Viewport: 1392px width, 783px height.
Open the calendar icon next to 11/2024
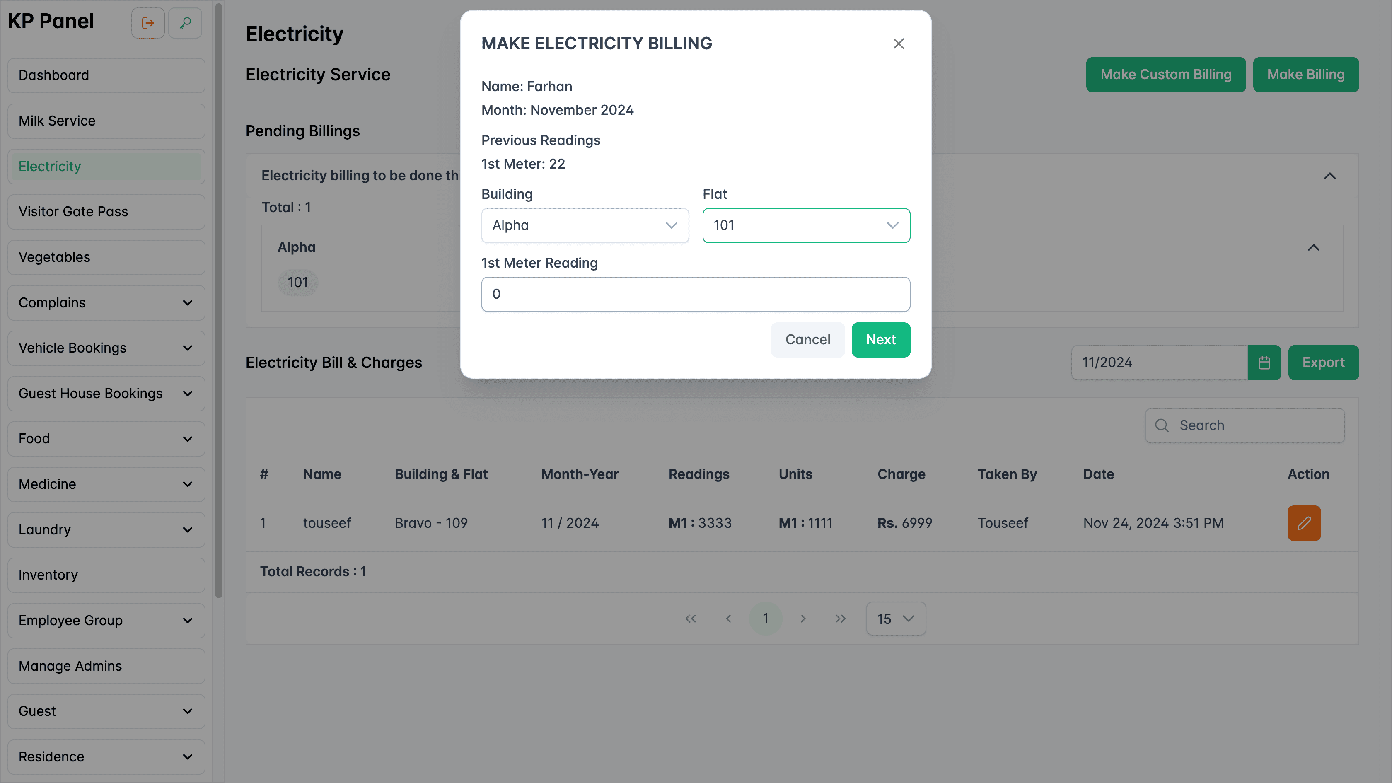point(1264,362)
